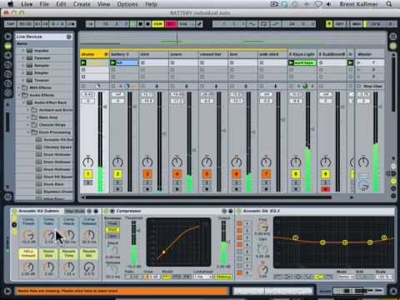This screenshot has width=400, height=300.
Task: Open the Options menu
Action: [127, 4]
